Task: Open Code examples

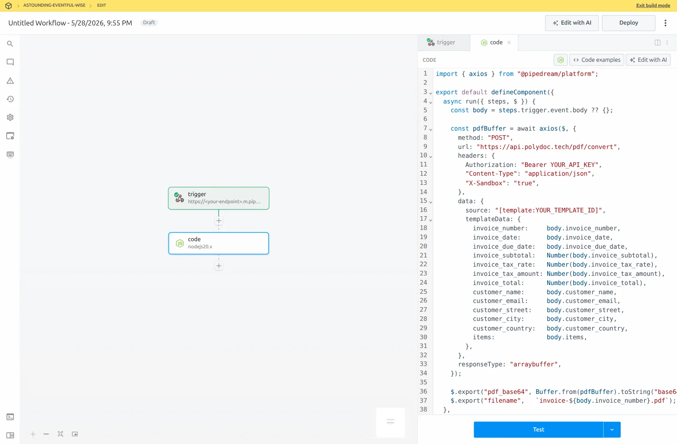Action: pos(597,60)
